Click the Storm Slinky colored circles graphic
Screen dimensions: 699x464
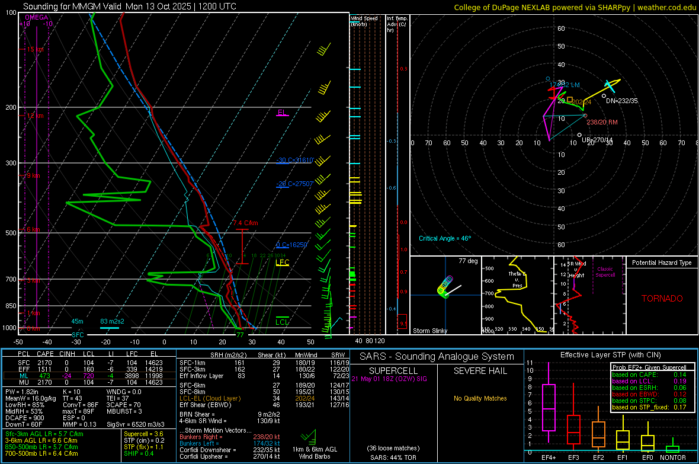pyautogui.click(x=444, y=287)
